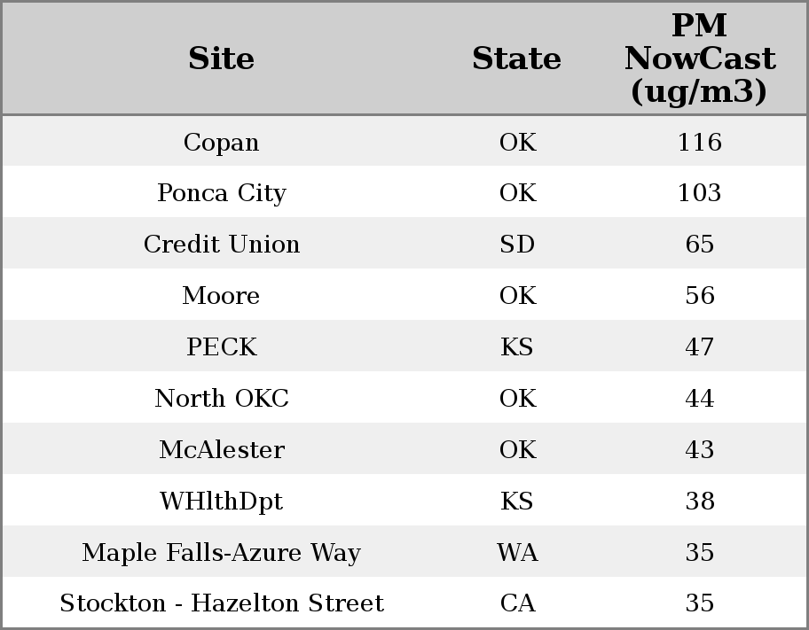Select the Copan site cell
The height and width of the screenshot is (630, 809).
pos(222,143)
